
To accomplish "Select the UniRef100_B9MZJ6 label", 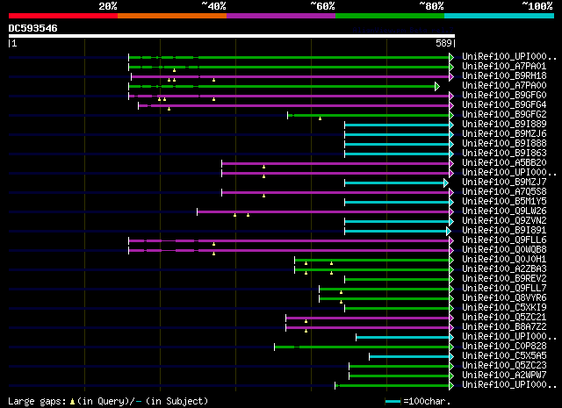I will [504, 134].
